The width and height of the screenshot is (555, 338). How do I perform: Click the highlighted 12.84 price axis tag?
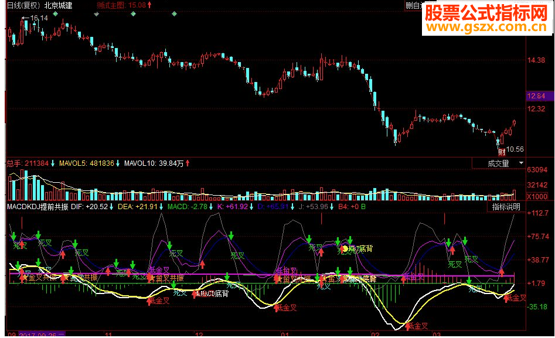click(540, 96)
